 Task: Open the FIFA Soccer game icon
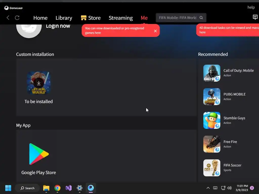click(x=212, y=168)
